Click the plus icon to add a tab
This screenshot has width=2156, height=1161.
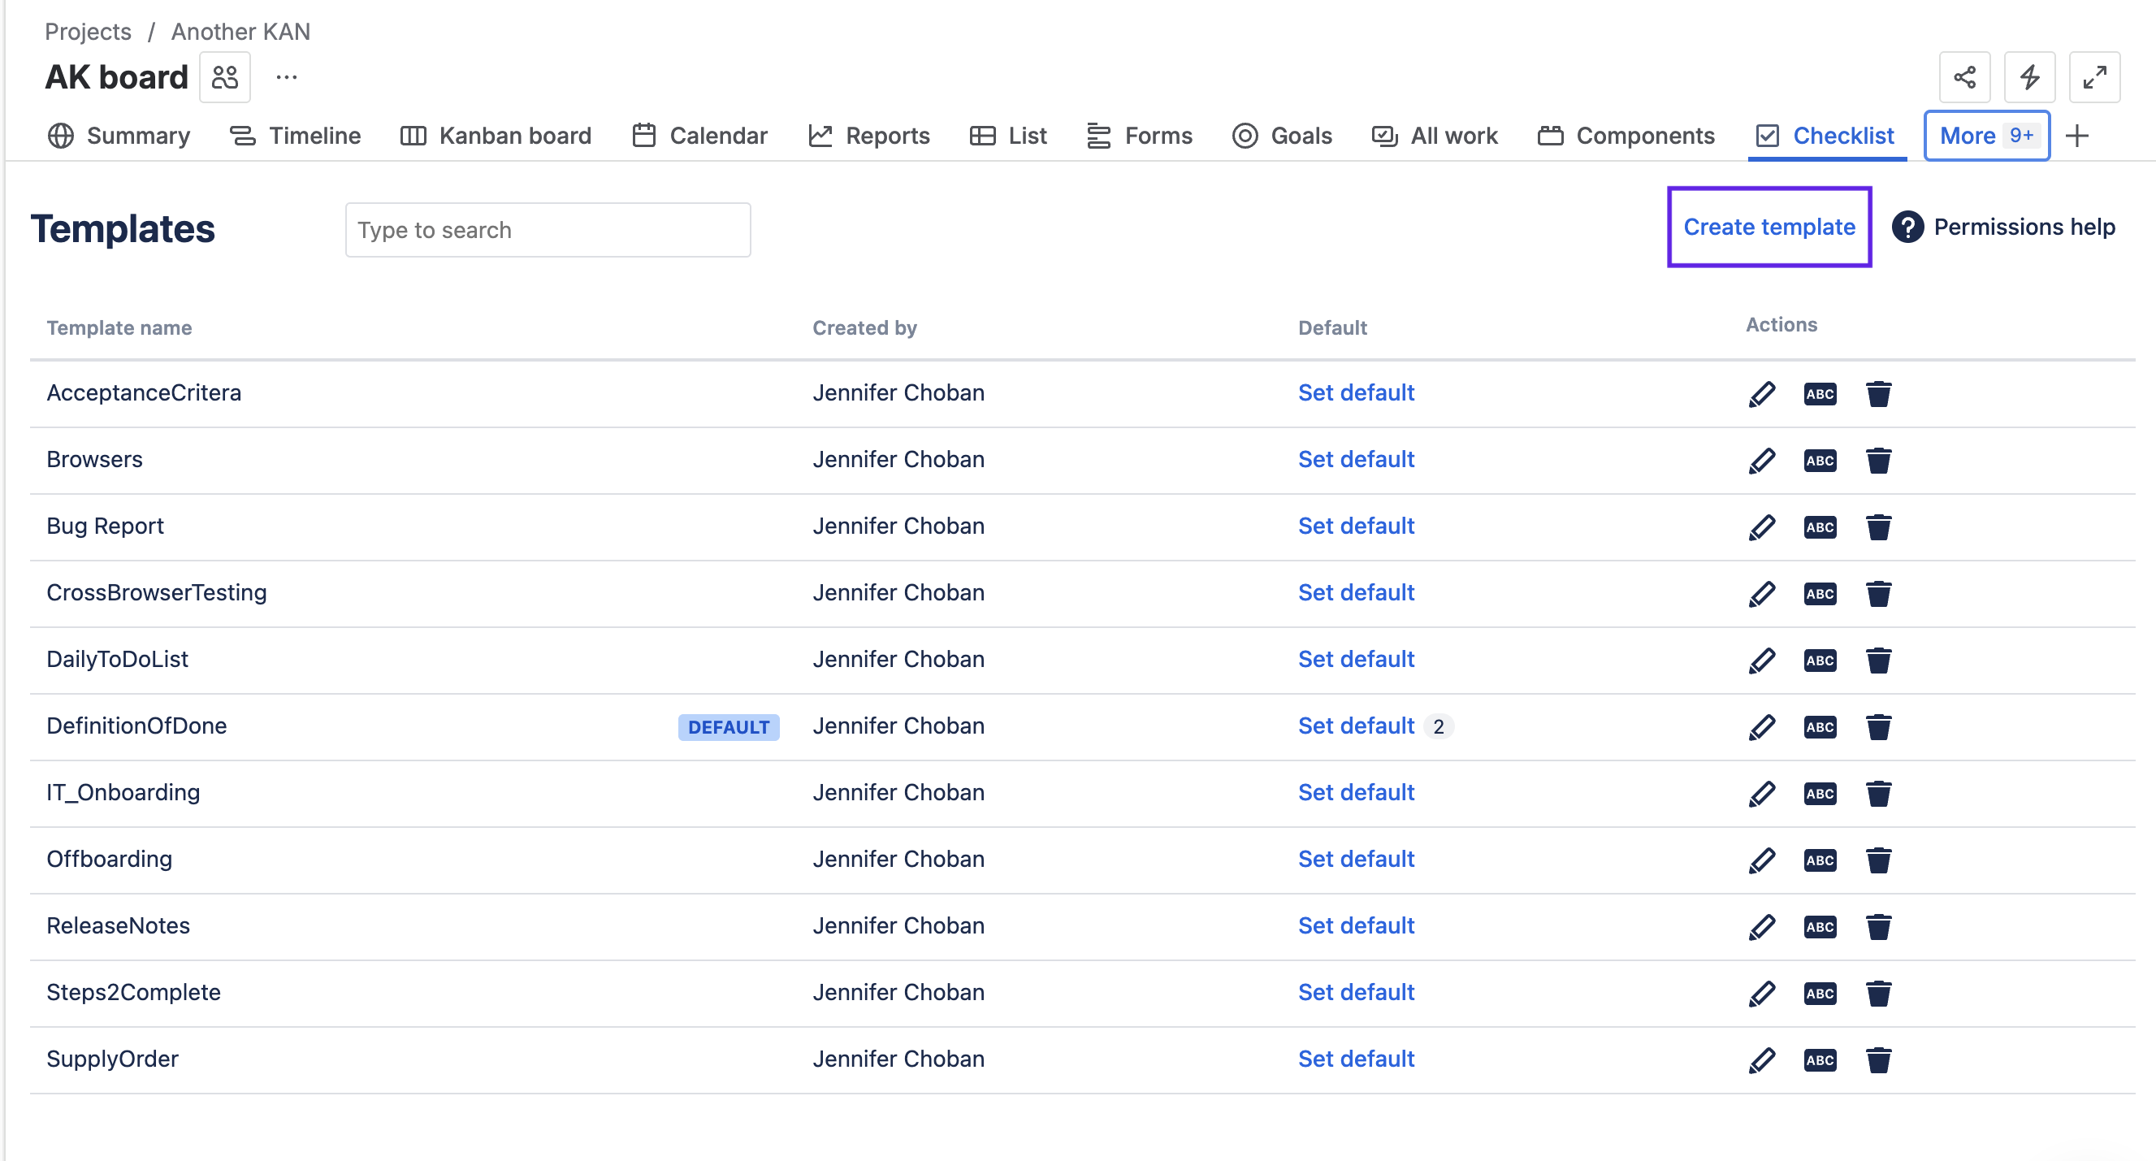coord(2077,136)
